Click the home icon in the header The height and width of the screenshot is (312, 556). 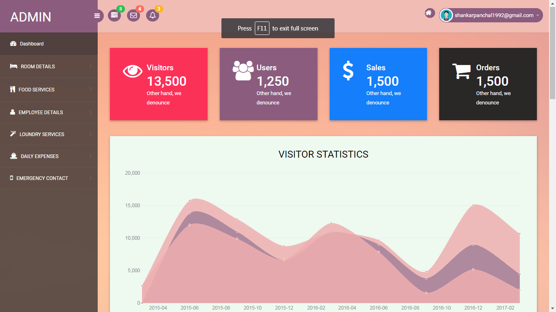429,13
